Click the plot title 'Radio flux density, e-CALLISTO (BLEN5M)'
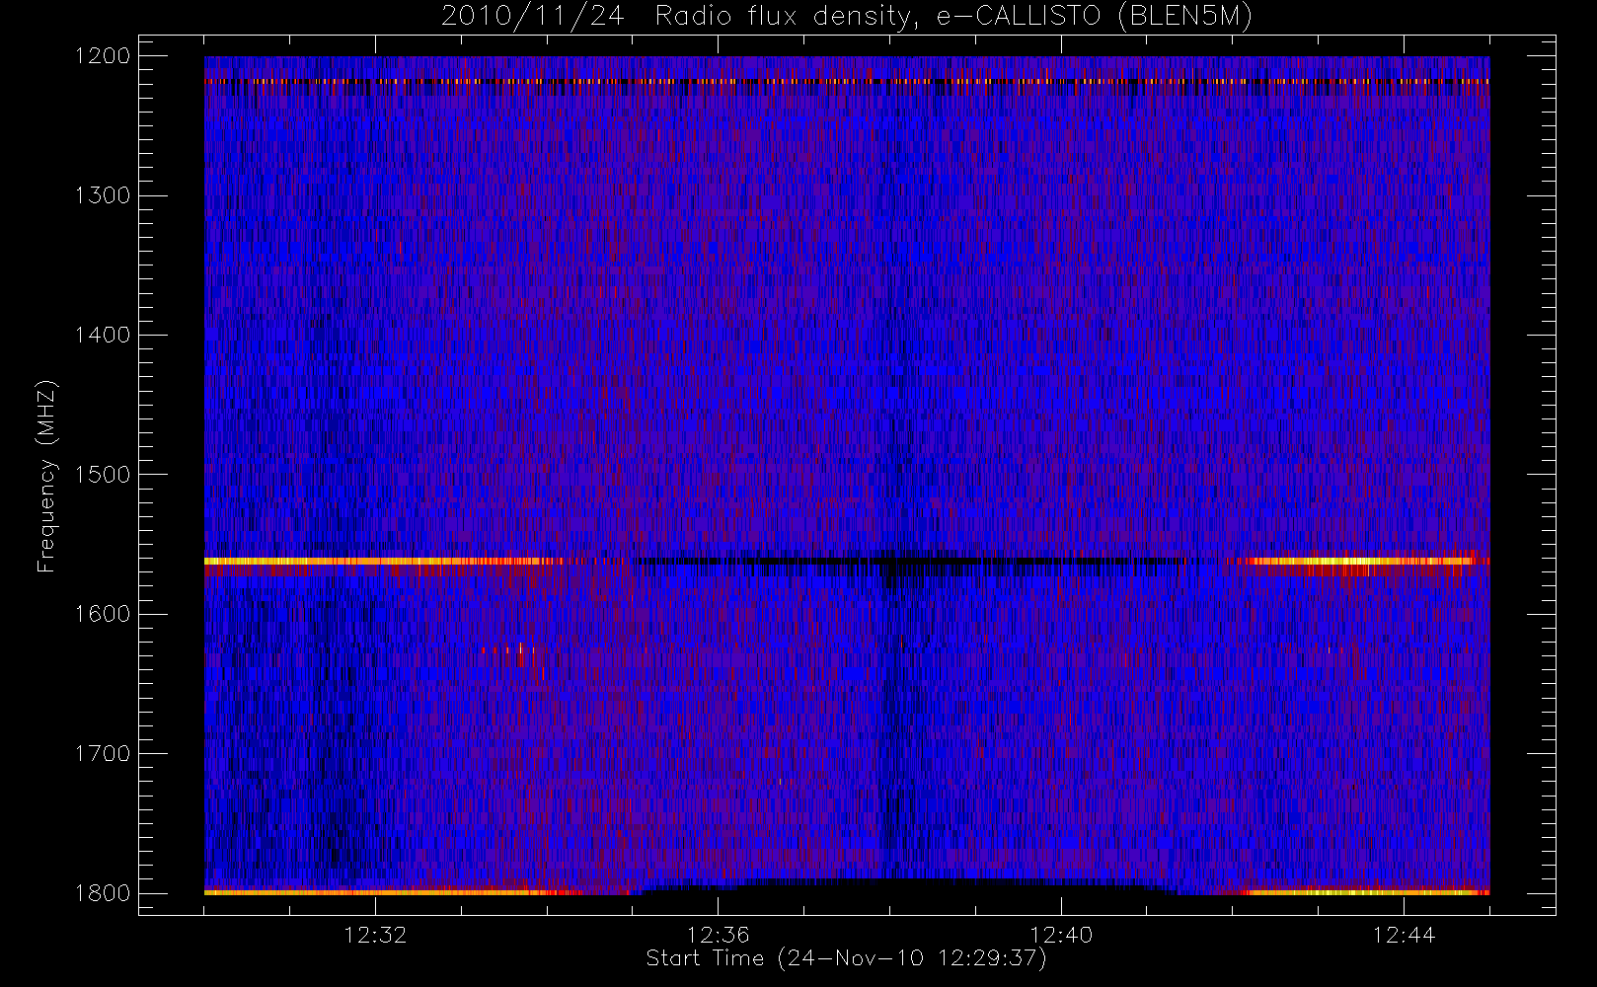This screenshot has width=1597, height=987. click(x=953, y=16)
